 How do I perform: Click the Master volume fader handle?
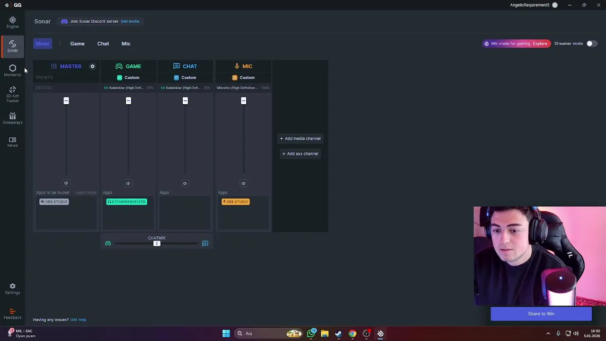coord(66,100)
